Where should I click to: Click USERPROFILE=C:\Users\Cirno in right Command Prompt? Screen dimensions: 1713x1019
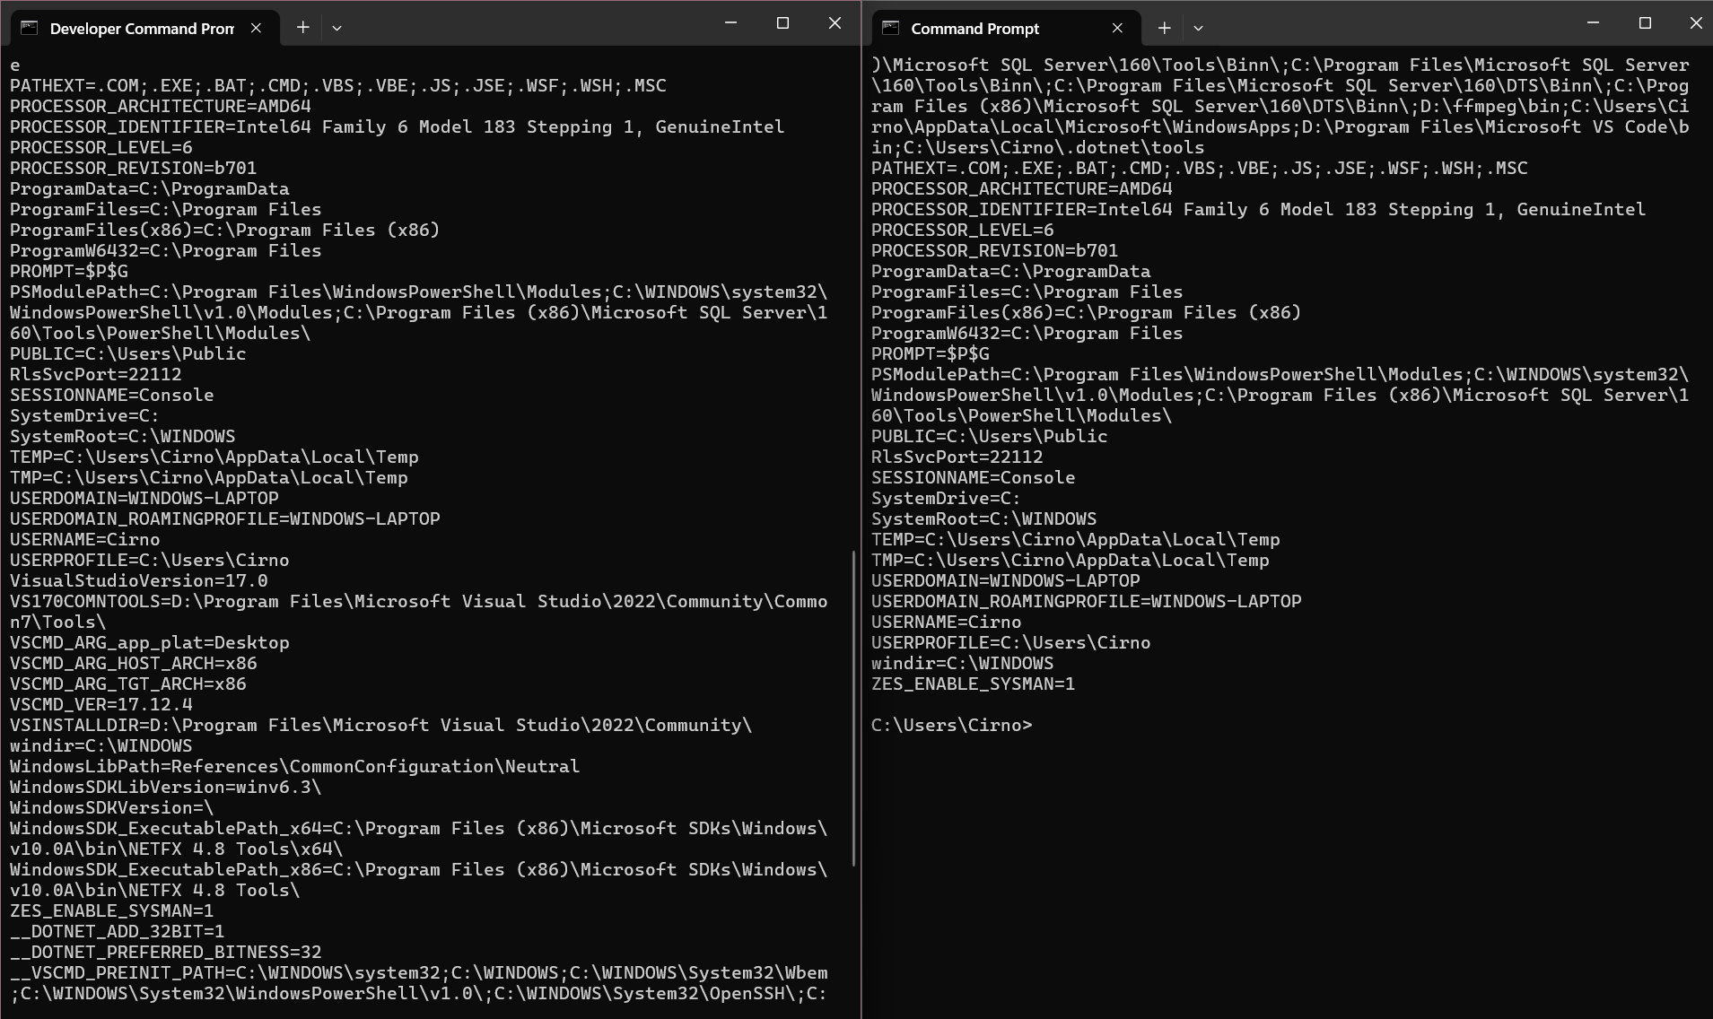[x=1011, y=642]
